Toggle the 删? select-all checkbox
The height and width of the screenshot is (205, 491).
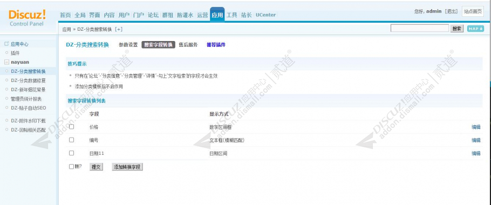[71, 167]
